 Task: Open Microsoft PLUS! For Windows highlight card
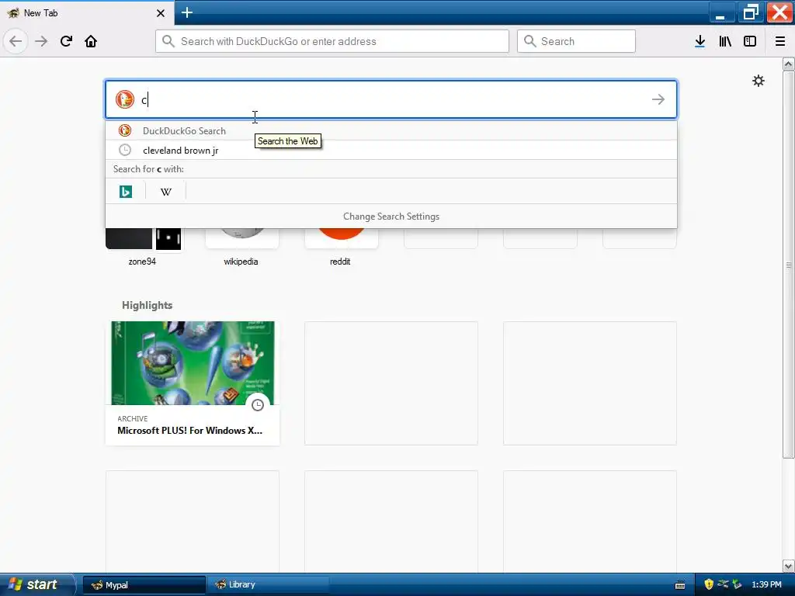[193, 383]
